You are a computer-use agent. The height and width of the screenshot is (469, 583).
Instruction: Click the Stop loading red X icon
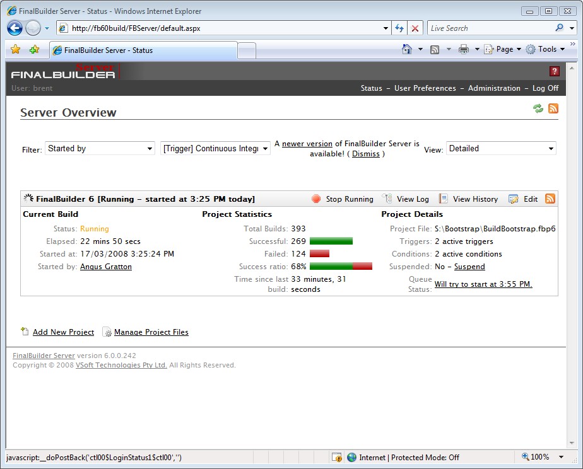415,28
